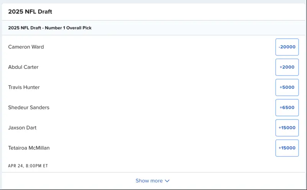Click the 2025 NFL Draft heading
Screen dimensions: 307x190
pyautogui.click(x=30, y=12)
